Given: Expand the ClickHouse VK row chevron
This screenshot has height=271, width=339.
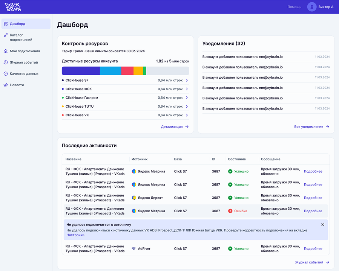Looking at the screenshot, I should (x=187, y=115).
